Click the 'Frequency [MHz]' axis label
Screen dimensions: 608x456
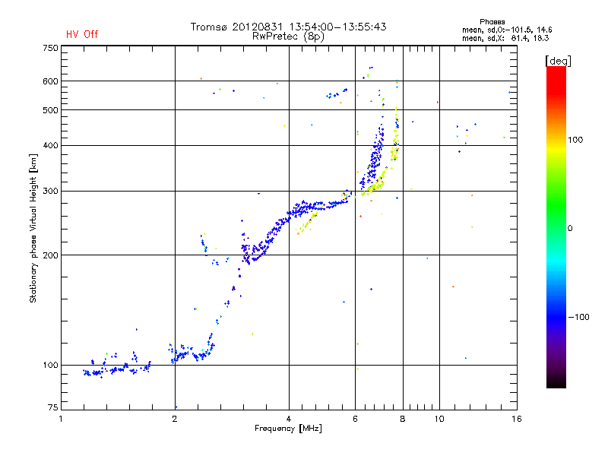(x=288, y=429)
